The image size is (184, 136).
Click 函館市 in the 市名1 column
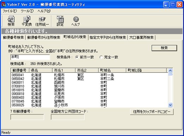coord(59,83)
